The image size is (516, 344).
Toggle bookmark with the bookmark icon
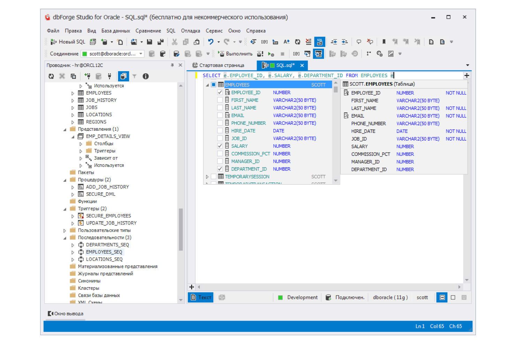tap(384, 42)
